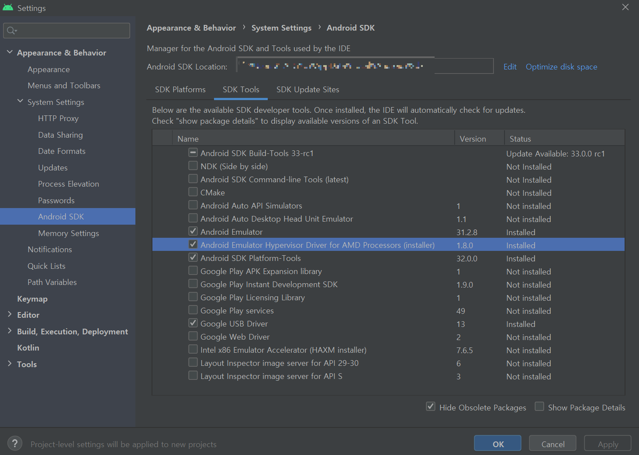Uncheck Google USB Driver checkbox
The width and height of the screenshot is (639, 455).
(x=193, y=323)
